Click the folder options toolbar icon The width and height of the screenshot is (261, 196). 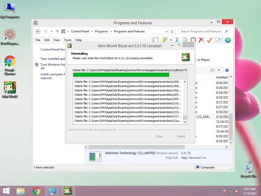point(165,40)
